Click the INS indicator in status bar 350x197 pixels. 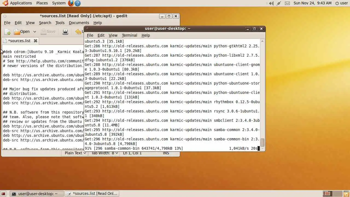(x=166, y=153)
